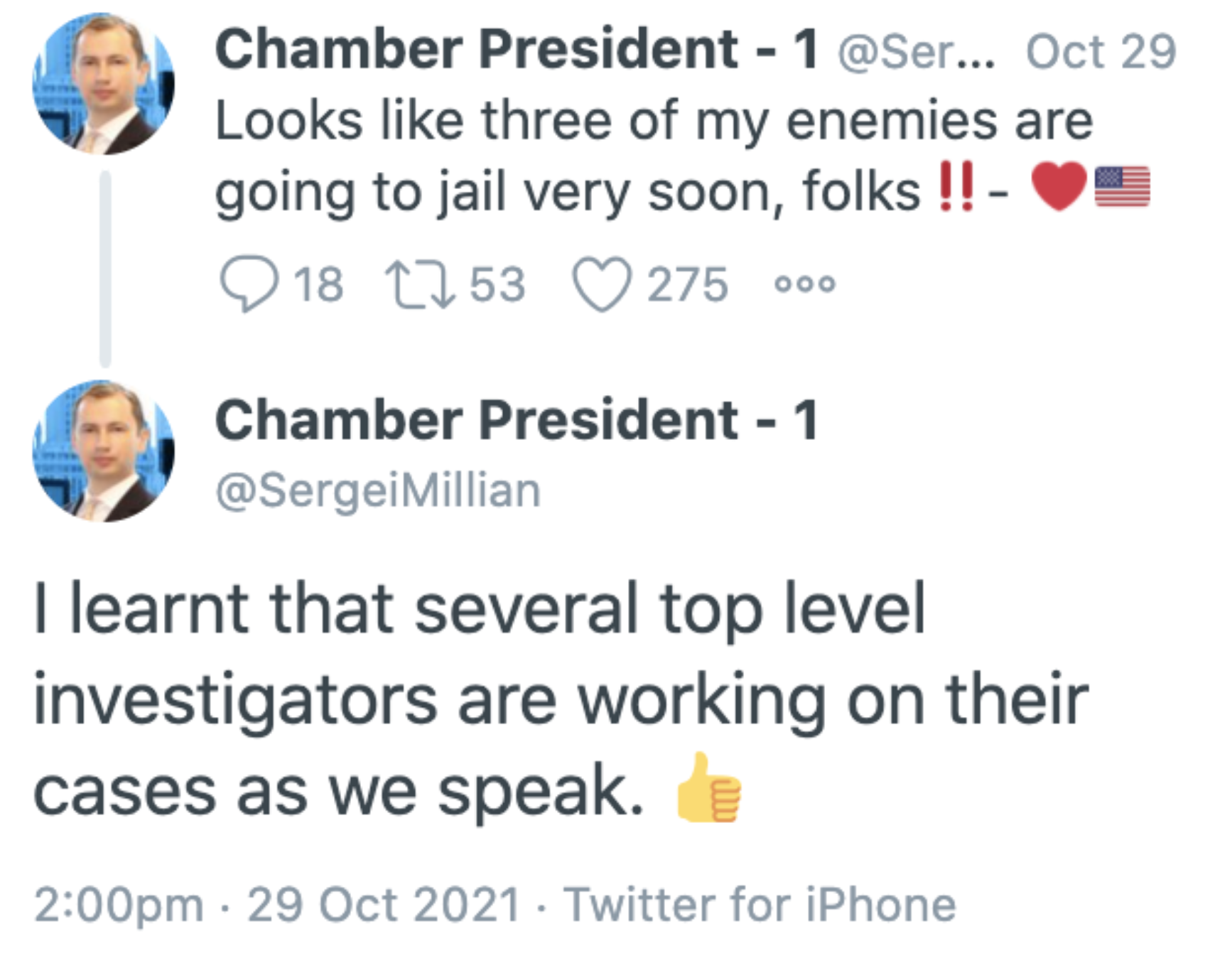The width and height of the screenshot is (1215, 958).
Task: Click the reply speech bubble icon
Action: click(249, 284)
